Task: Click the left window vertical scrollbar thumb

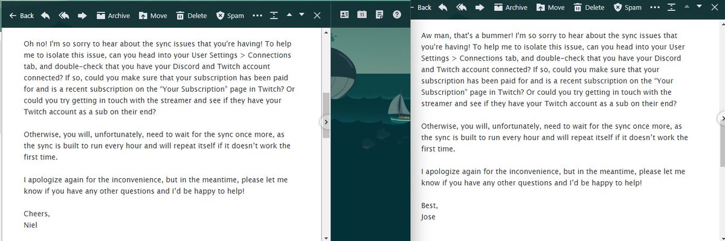Action: [x=326, y=115]
